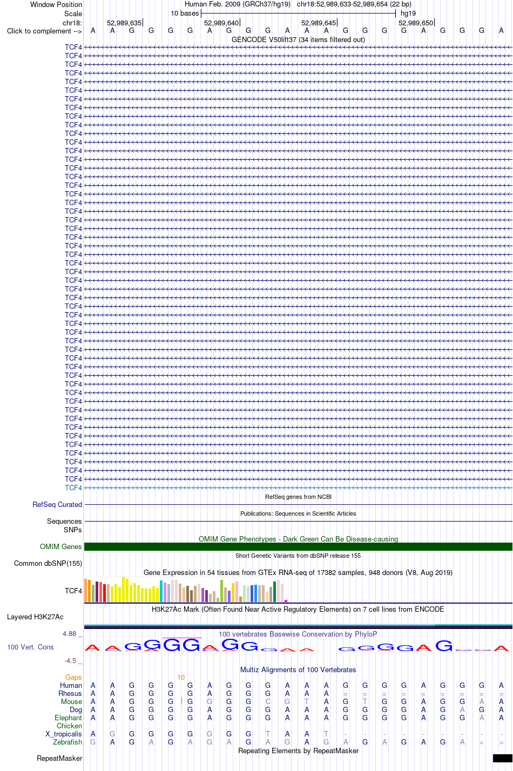Open 'Publications: Sequences in Scientific Articles' title
513x771 pixels.
[298, 513]
